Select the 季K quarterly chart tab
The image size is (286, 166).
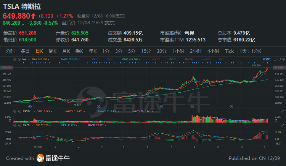pos(79,51)
